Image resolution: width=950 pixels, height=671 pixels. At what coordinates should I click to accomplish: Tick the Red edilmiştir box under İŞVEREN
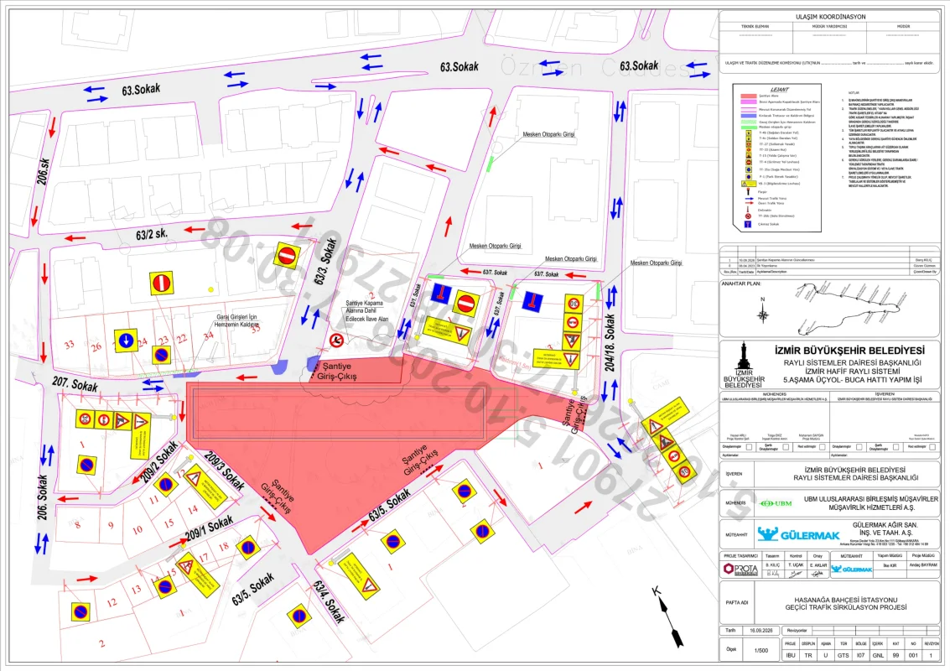tap(932, 447)
